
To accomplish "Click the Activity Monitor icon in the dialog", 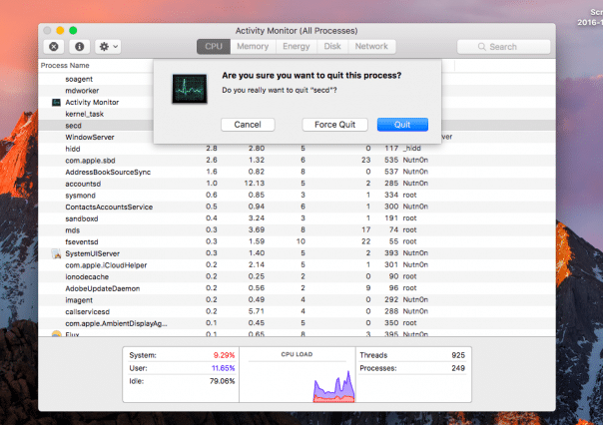I will click(x=190, y=89).
